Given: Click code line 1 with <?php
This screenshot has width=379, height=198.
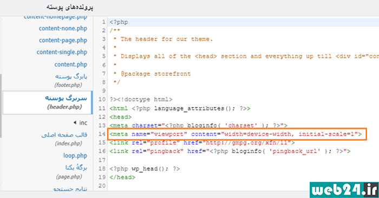Looking at the screenshot, I should coord(119,22).
